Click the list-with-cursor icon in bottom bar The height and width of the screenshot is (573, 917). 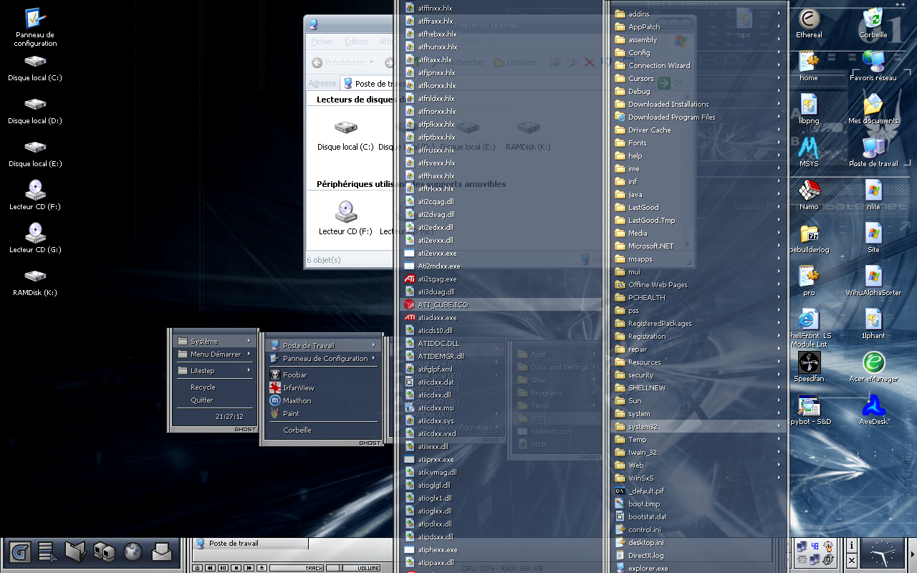[x=48, y=552]
